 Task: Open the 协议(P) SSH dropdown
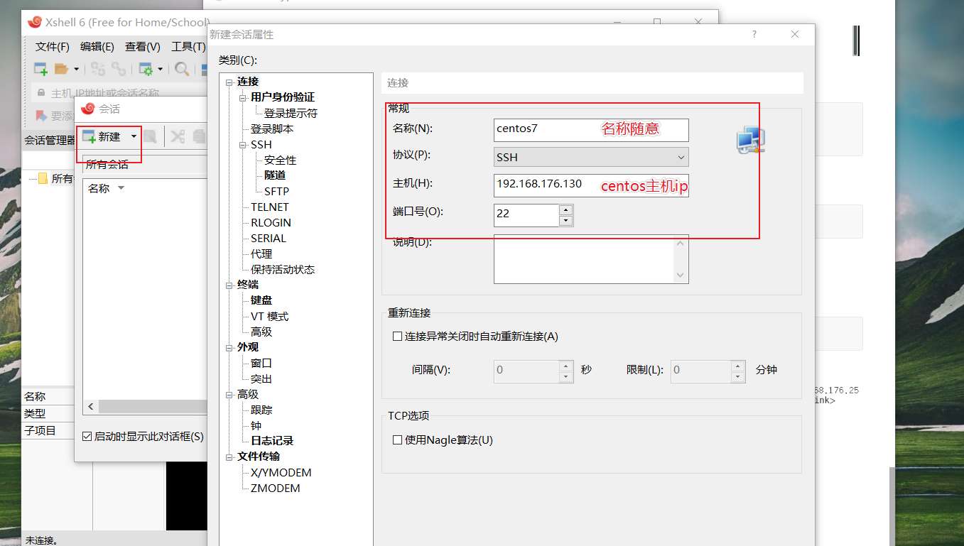pos(591,157)
